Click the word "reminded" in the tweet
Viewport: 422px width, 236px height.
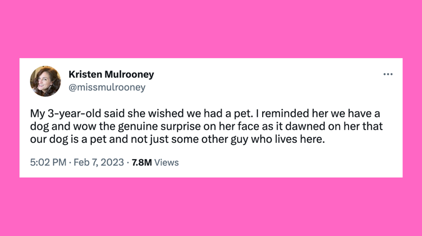tap(285, 113)
